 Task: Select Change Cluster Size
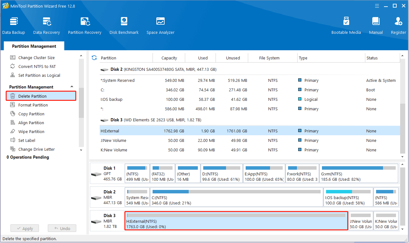(x=36, y=58)
